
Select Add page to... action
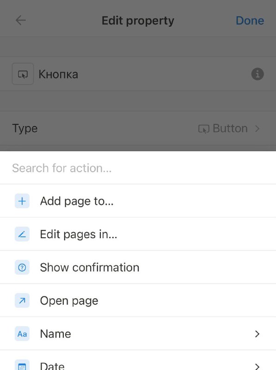[138, 201]
